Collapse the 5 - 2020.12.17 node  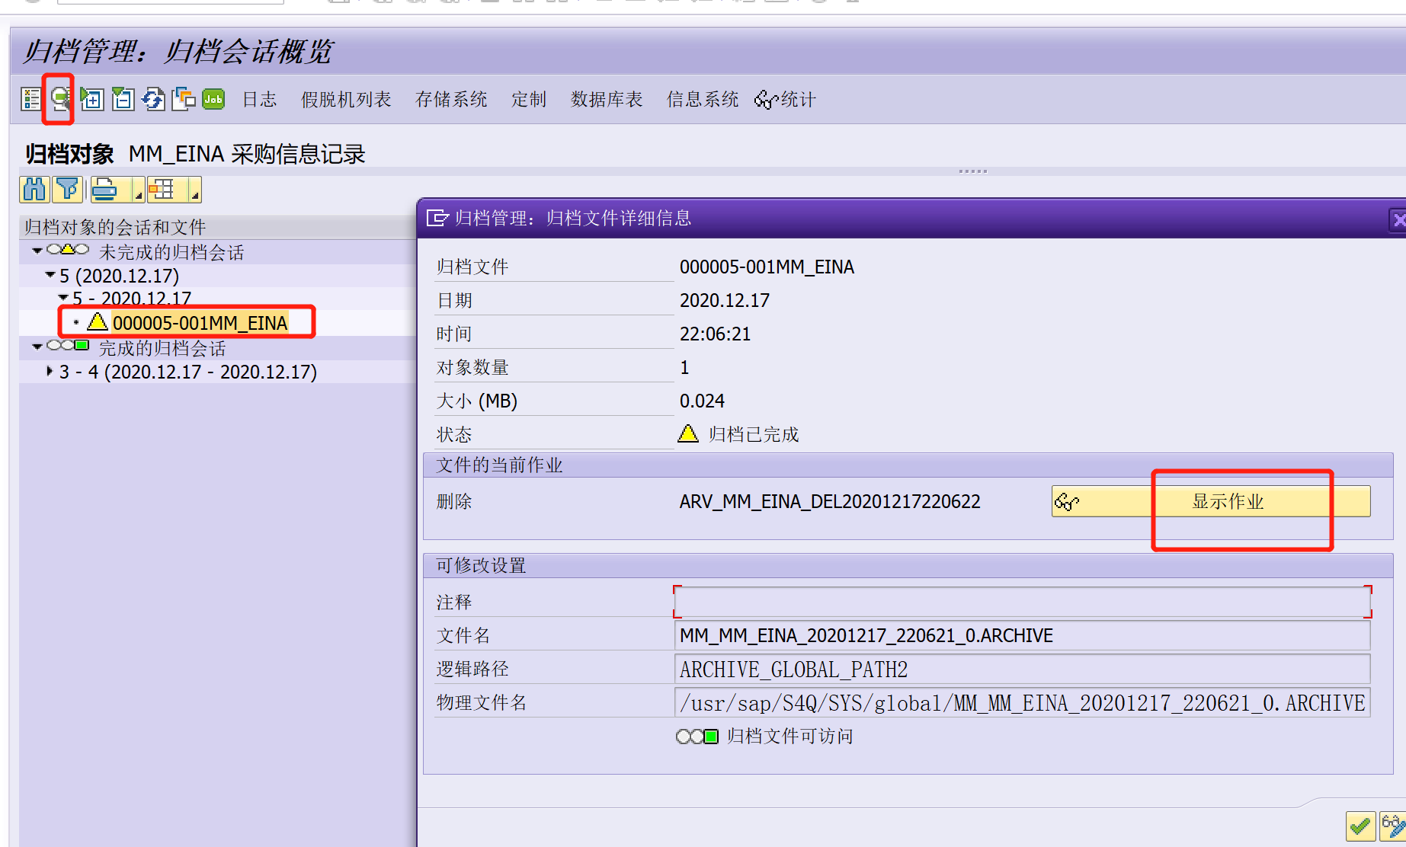(x=64, y=297)
